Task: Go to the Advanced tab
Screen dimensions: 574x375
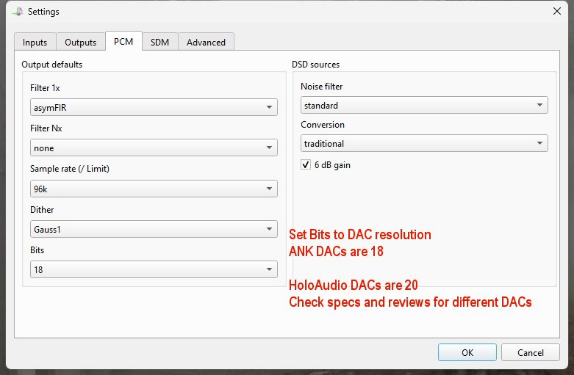Action: 206,43
